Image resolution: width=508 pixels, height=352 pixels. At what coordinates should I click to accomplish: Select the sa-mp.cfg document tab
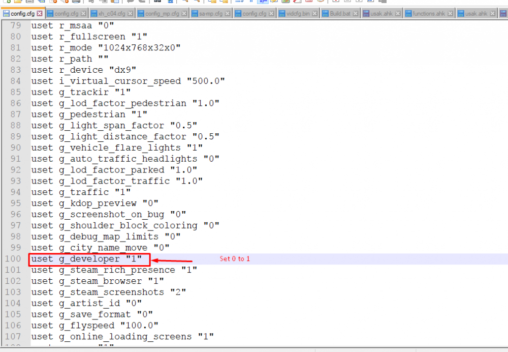coord(208,13)
